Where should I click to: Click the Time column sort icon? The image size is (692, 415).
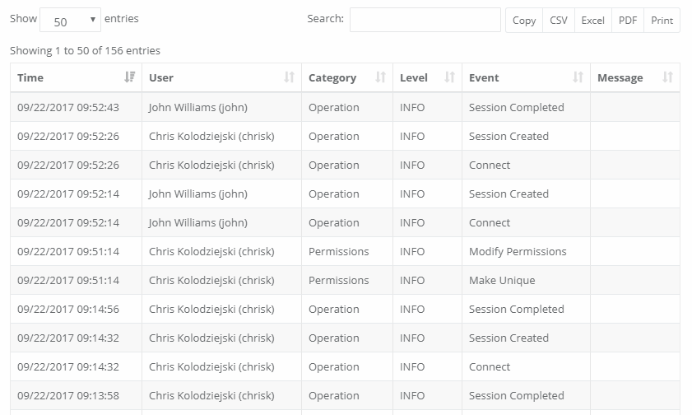129,77
